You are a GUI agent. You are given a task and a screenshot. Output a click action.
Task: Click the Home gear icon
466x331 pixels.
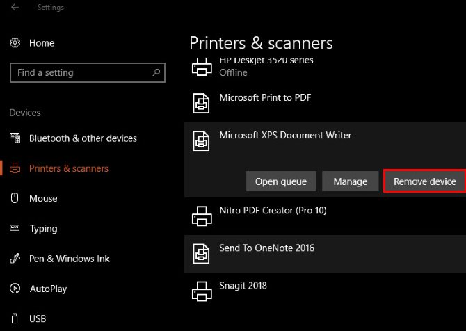click(15, 43)
